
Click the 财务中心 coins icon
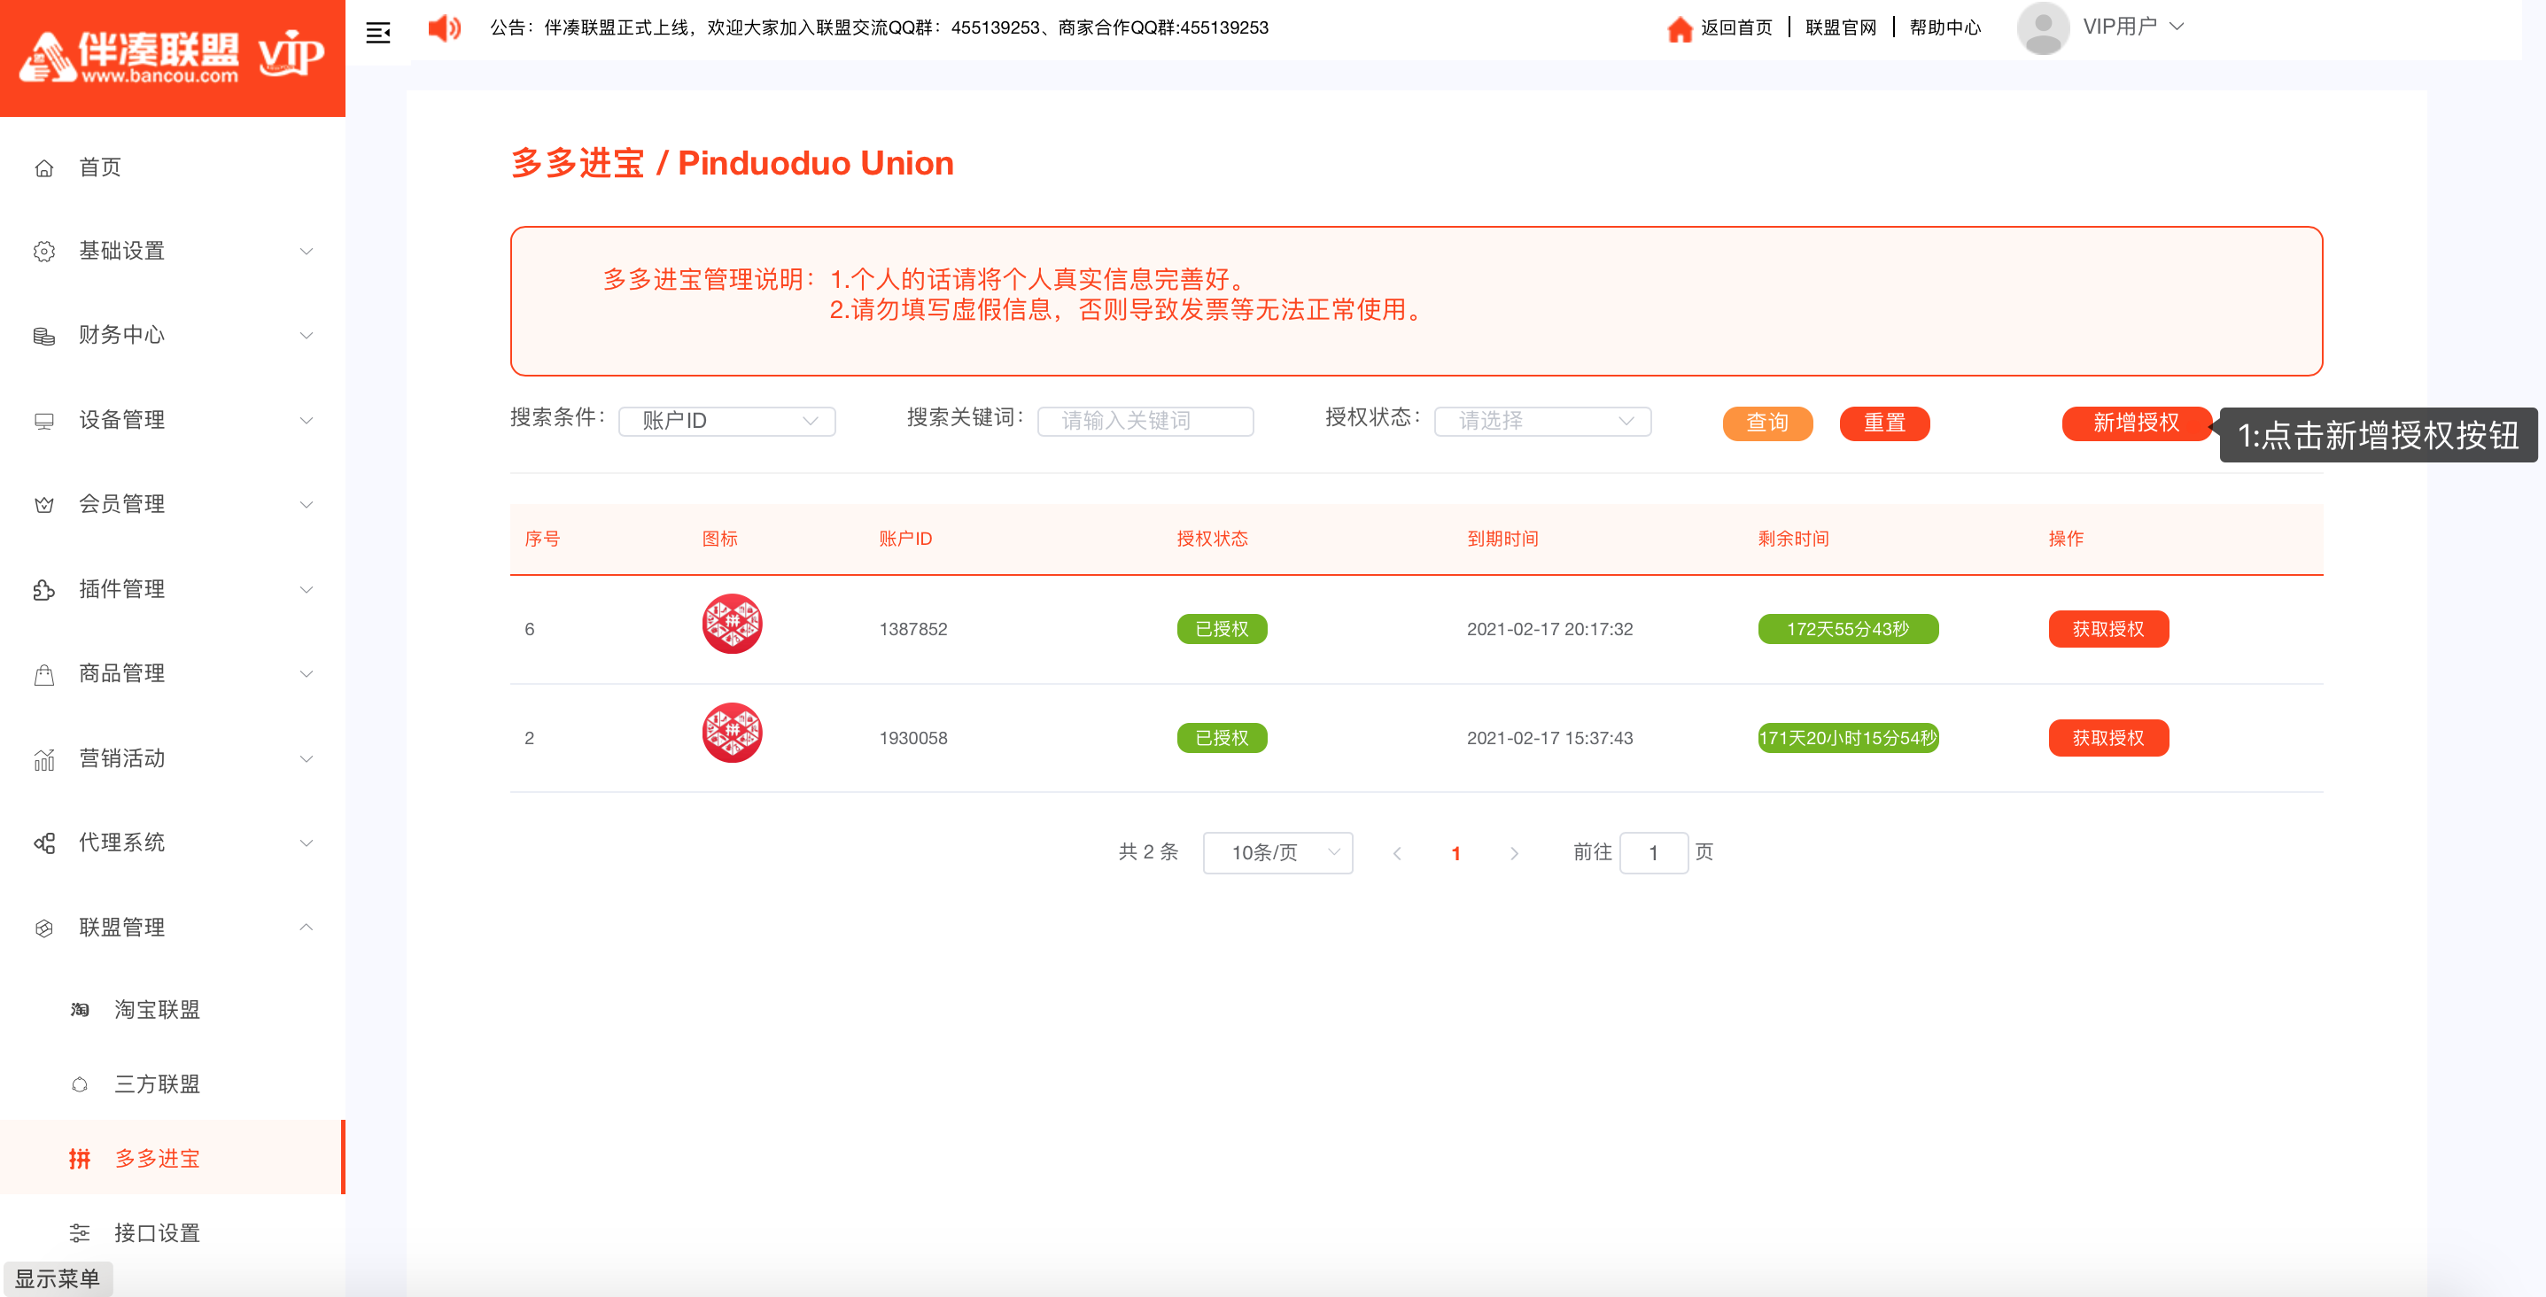click(x=43, y=336)
